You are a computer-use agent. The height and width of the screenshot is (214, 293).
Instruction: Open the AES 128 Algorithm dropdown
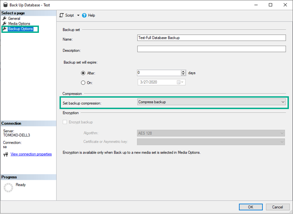(x=211, y=133)
